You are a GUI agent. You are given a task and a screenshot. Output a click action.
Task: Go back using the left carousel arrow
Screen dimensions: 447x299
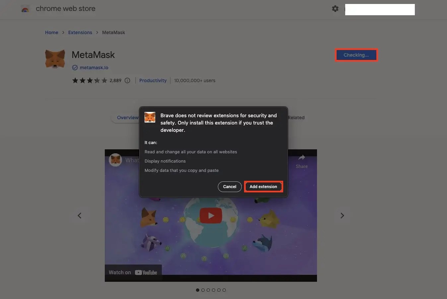click(x=80, y=215)
